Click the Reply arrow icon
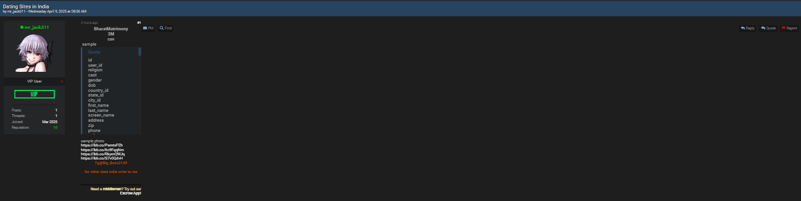801x201 pixels. (x=743, y=28)
